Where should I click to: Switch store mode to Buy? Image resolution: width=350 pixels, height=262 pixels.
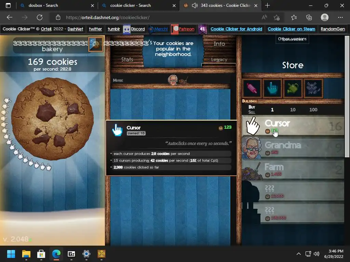click(x=252, y=107)
